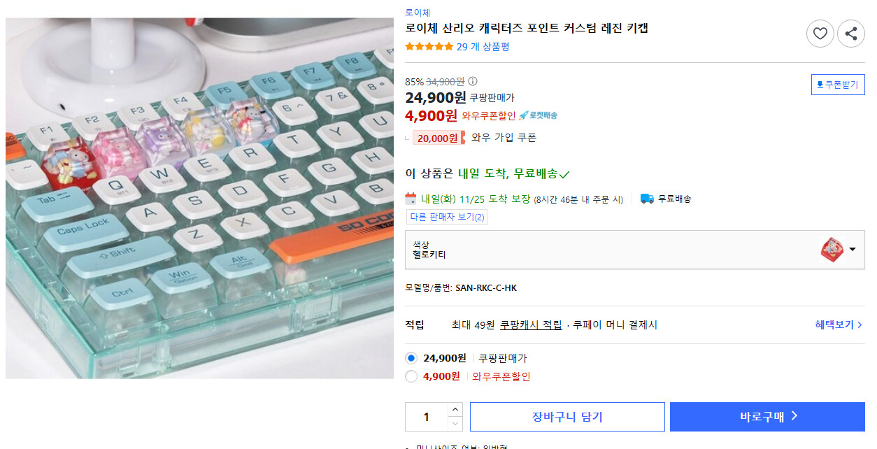877x449 pixels.
Task: Visit the 로이체 brand link
Action: click(418, 13)
